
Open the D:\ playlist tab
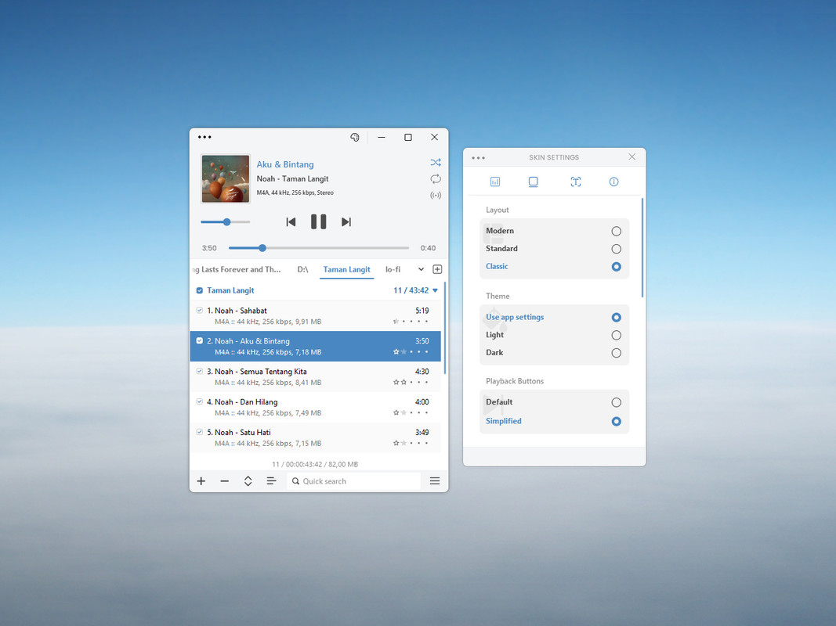303,269
